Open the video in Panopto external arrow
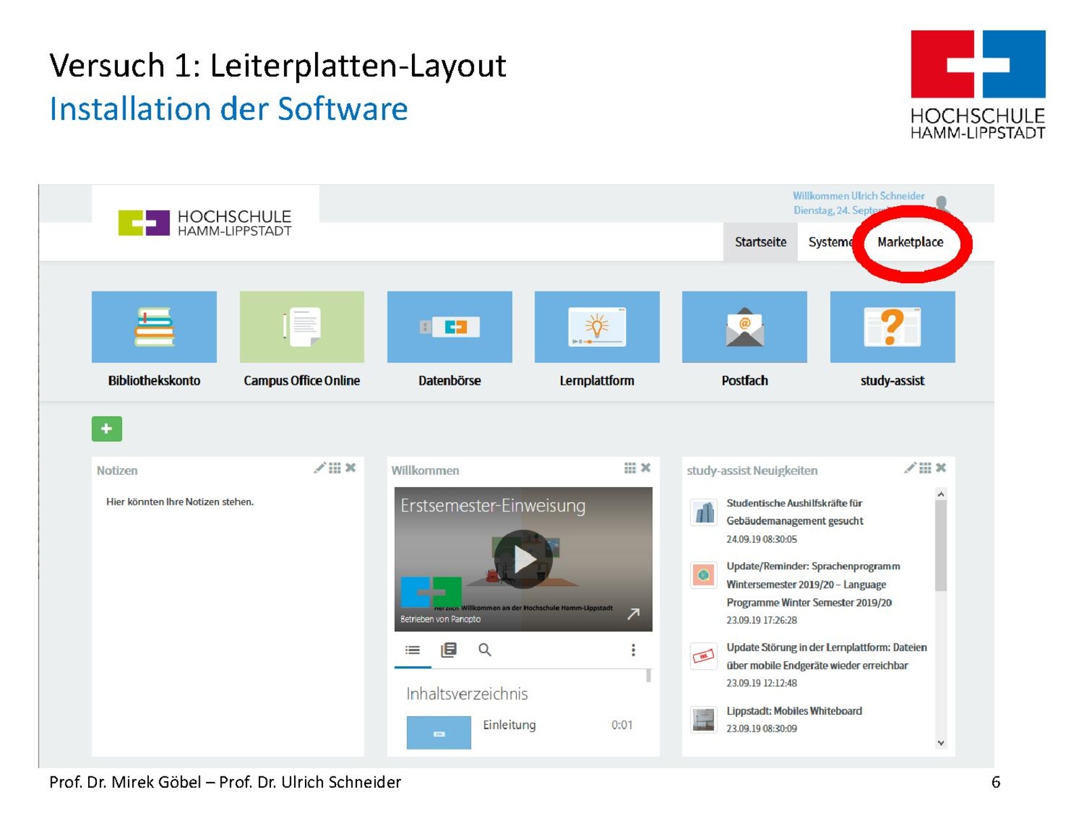 tap(633, 614)
